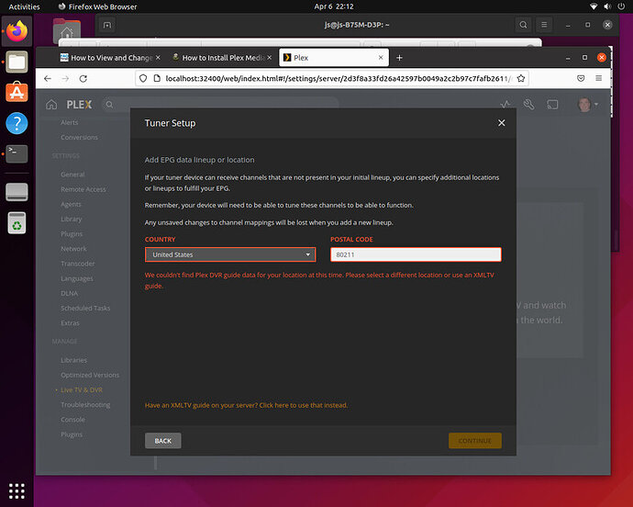Image resolution: width=633 pixels, height=507 pixels.
Task: Click Firefox back arrow
Action: pyautogui.click(x=48, y=78)
